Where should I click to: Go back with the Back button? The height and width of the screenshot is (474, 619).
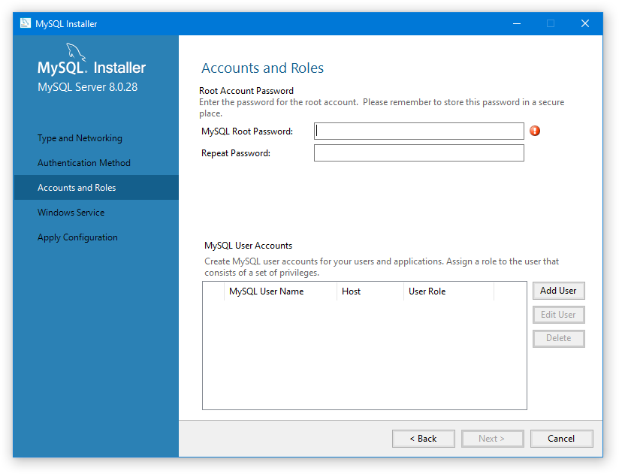click(423, 438)
